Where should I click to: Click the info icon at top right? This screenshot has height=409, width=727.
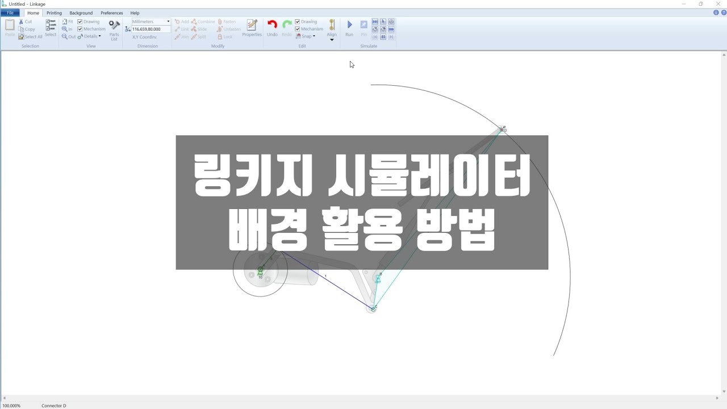716,12
